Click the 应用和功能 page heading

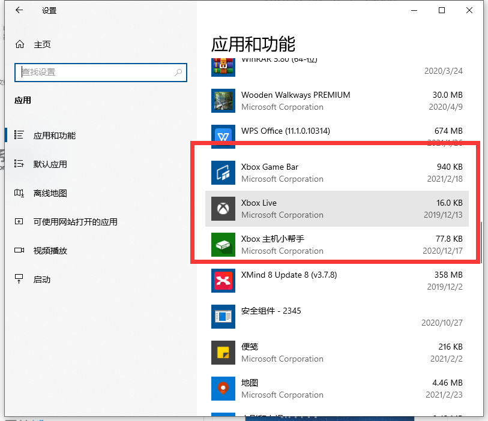pyautogui.click(x=253, y=44)
